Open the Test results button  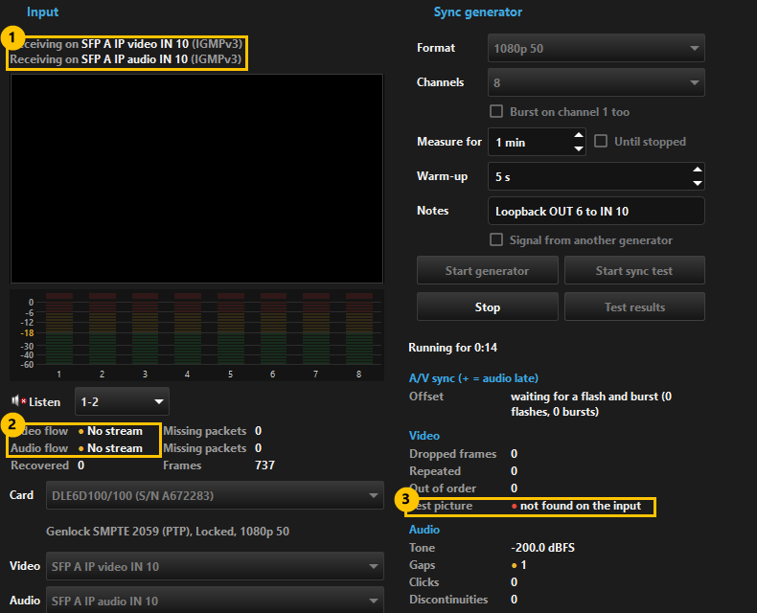[634, 307]
